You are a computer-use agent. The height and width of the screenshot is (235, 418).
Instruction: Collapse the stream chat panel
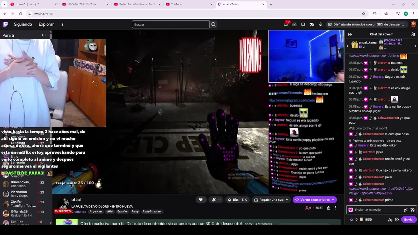(x=350, y=34)
